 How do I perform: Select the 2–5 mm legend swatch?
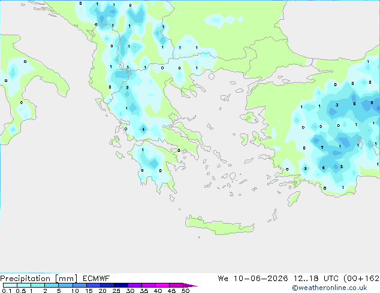tap(52, 285)
